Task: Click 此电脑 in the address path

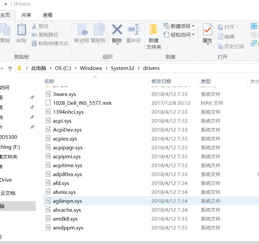Action: 39,68
